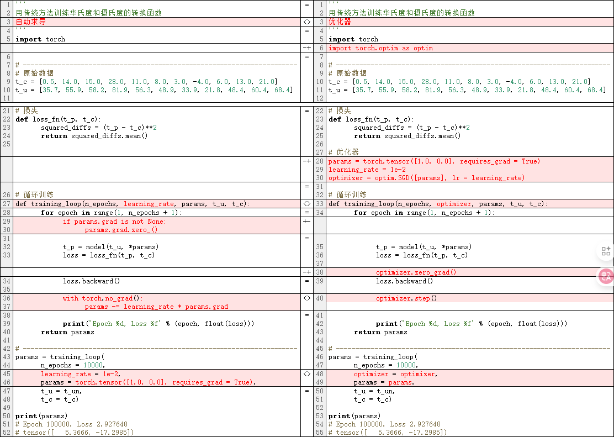Click right-pane 'return squared_diffs.mean()' on line 25
Viewport: 614px width, 437px height.
pyautogui.click(x=407, y=136)
